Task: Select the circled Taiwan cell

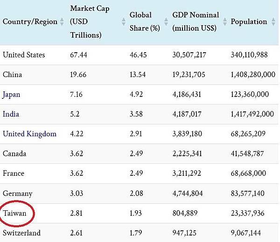Action: pos(17,213)
